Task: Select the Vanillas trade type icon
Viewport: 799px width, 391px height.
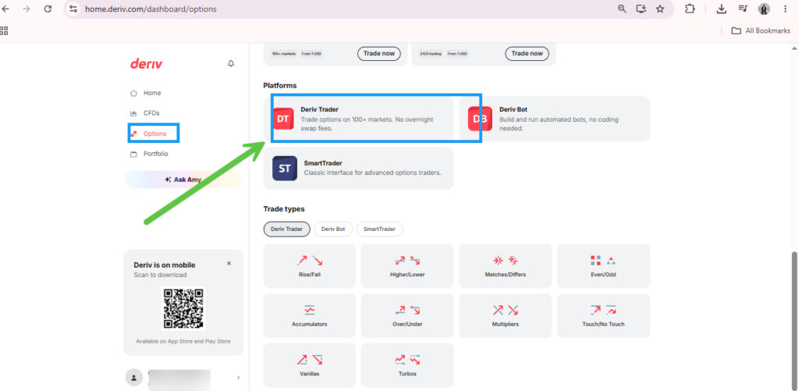Action: (x=310, y=360)
